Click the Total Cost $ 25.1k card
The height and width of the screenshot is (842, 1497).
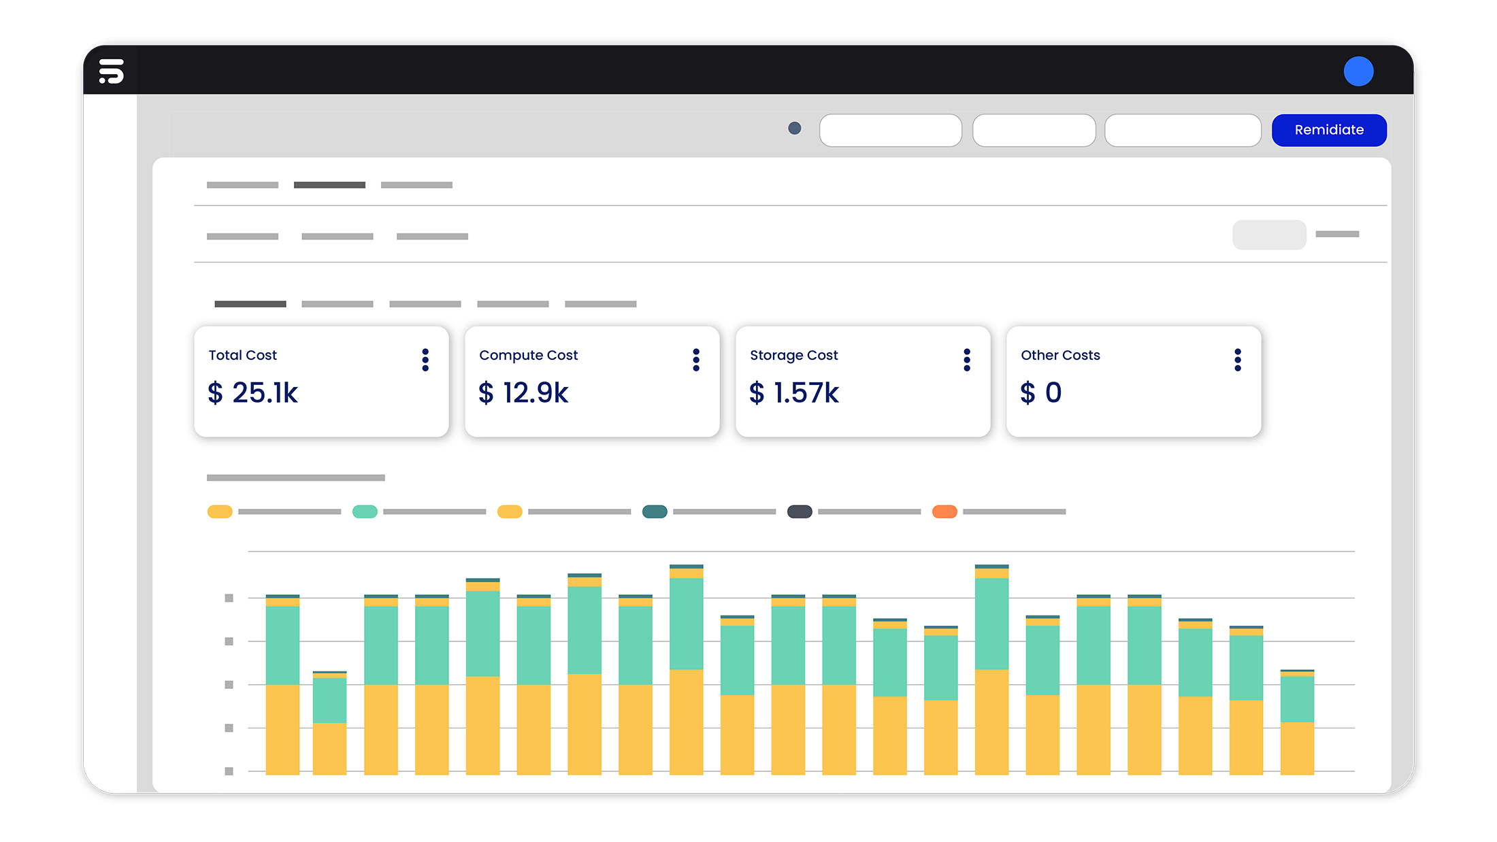tap(321, 382)
